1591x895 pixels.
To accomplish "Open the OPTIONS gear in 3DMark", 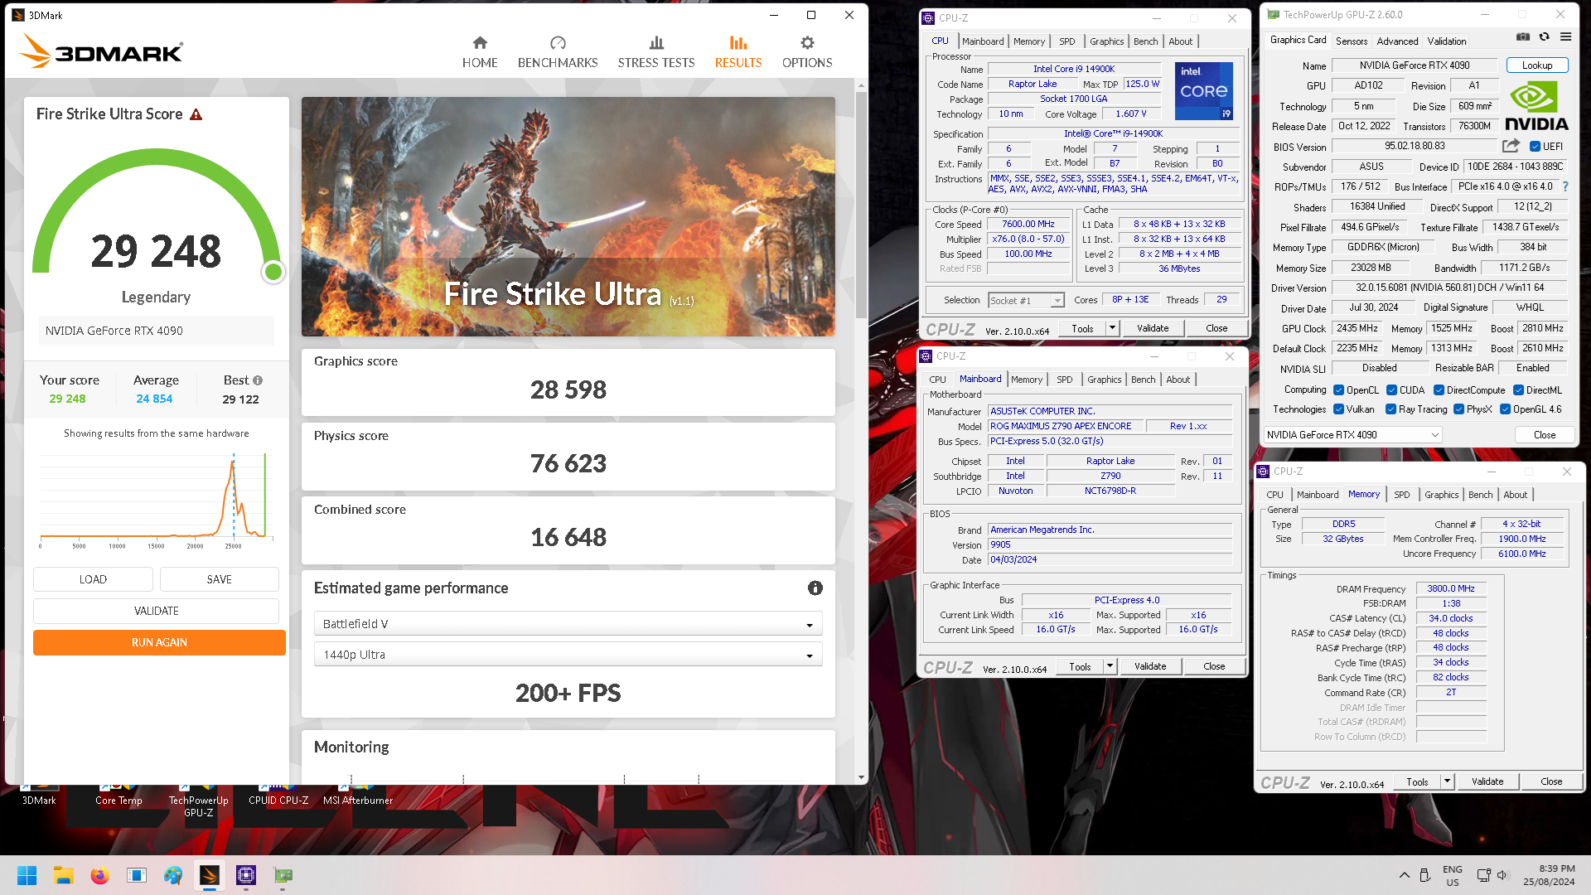I will [807, 52].
